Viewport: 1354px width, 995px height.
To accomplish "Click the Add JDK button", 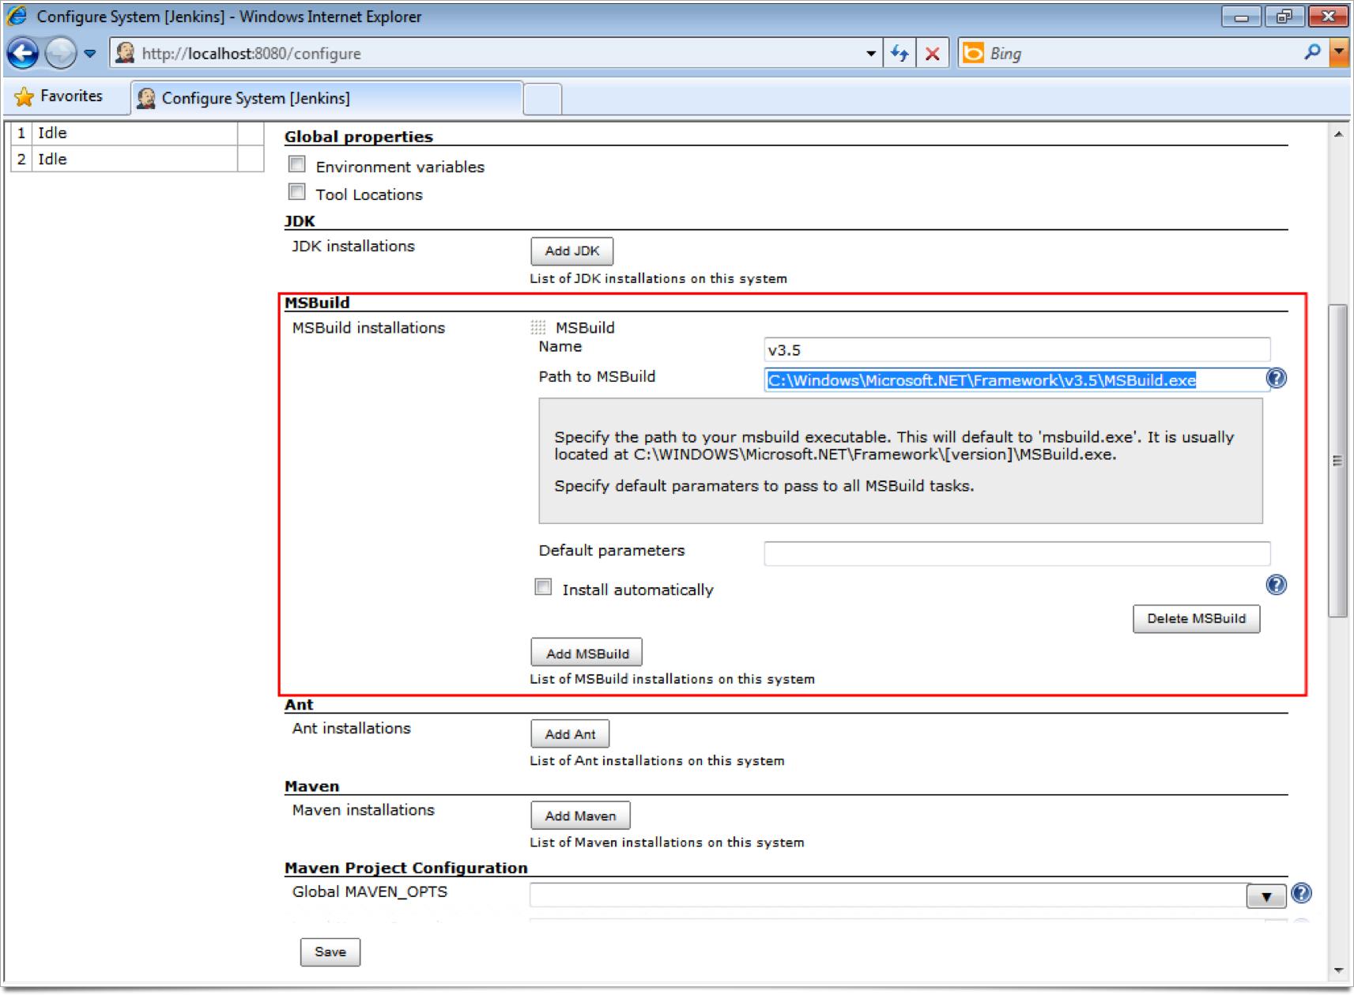I will click(x=572, y=251).
